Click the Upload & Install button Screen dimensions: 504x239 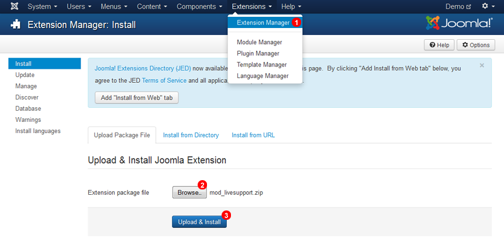tap(199, 222)
